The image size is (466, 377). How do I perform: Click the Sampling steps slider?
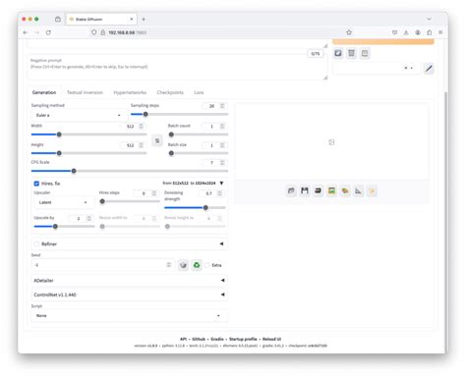pyautogui.click(x=179, y=114)
